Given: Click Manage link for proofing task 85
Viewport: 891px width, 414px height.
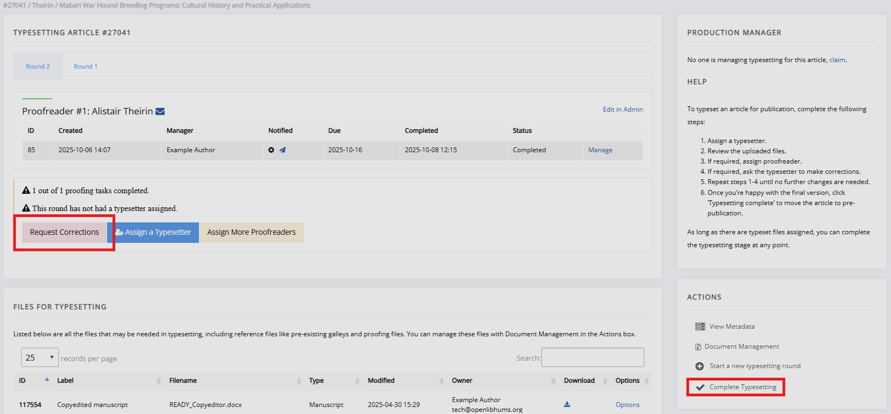Looking at the screenshot, I should pyautogui.click(x=600, y=150).
